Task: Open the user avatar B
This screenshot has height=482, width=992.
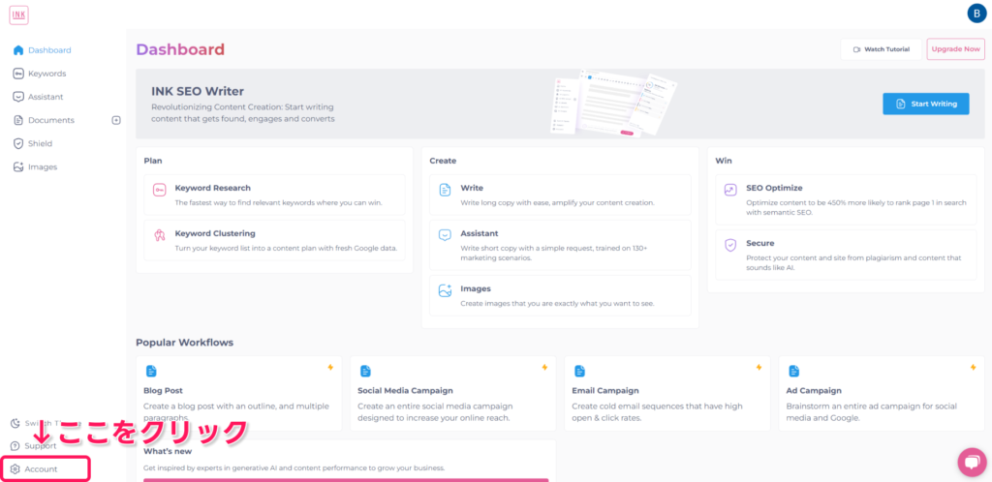Action: click(976, 14)
